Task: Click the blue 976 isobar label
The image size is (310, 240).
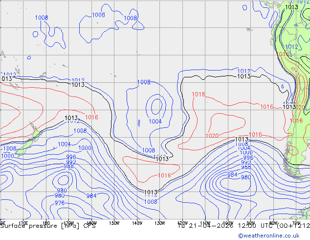Action: 60,203
